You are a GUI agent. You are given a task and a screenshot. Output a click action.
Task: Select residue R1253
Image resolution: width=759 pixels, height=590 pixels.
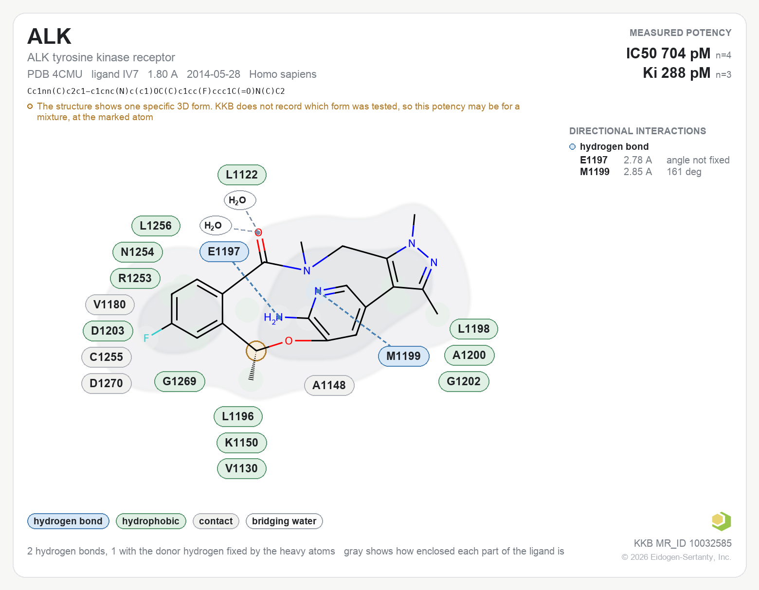click(135, 278)
